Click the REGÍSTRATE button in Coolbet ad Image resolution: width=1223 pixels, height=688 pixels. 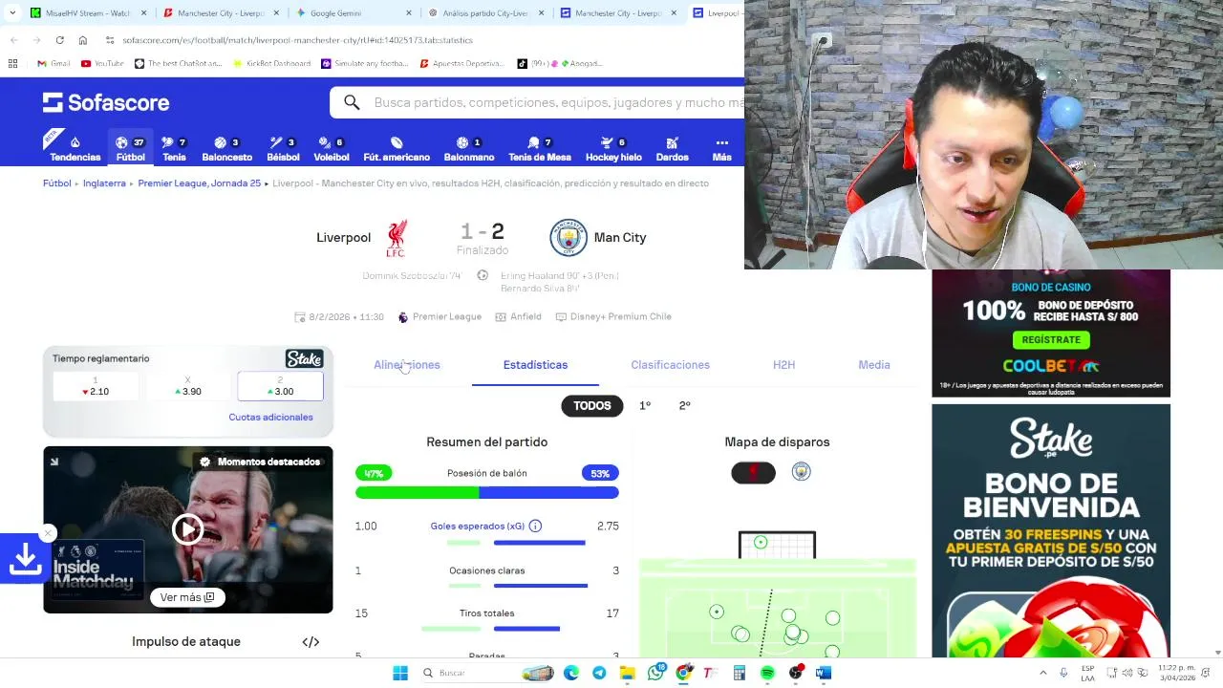(x=1051, y=339)
